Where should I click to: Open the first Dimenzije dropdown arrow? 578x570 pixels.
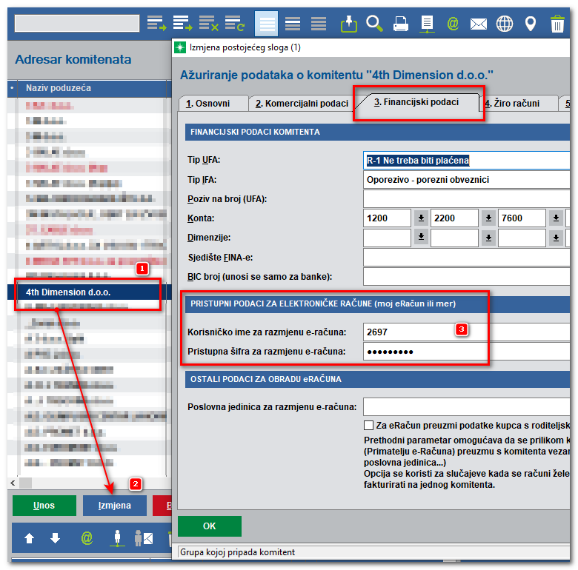tap(422, 238)
